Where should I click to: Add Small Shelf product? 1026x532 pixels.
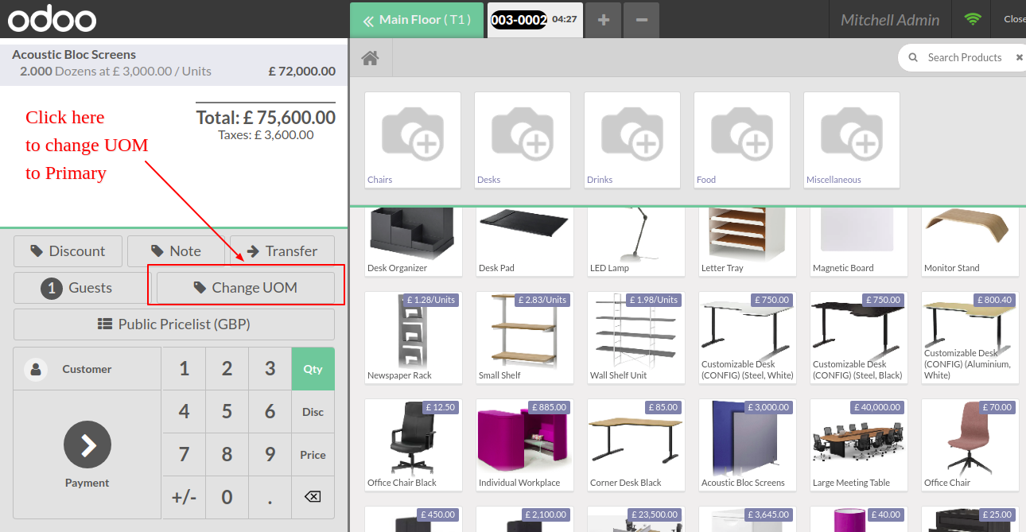[525, 337]
